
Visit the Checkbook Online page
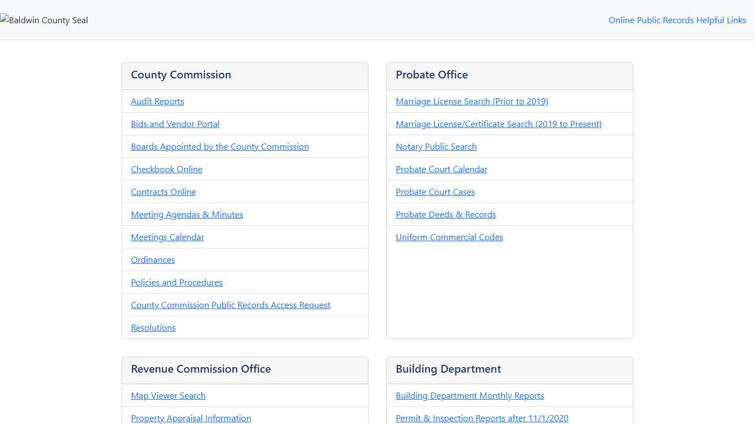[x=166, y=169]
